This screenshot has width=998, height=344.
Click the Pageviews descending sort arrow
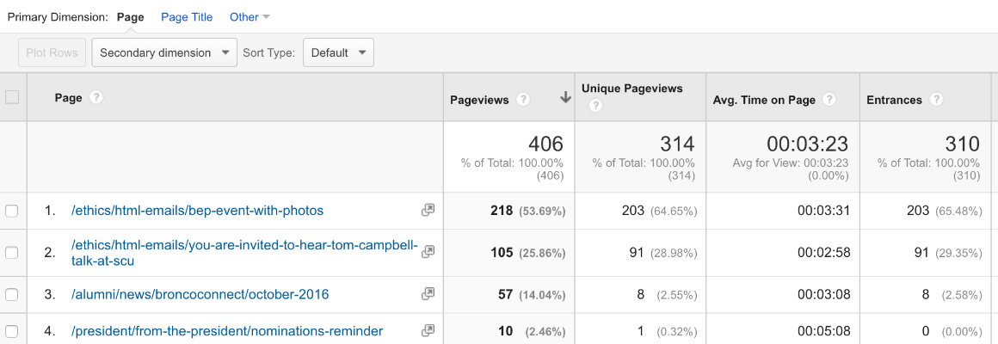click(565, 98)
